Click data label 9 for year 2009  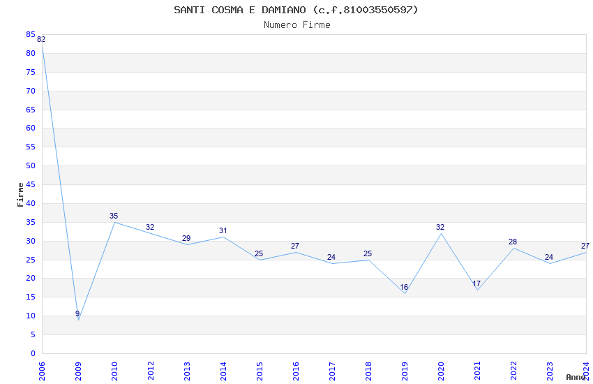(77, 313)
